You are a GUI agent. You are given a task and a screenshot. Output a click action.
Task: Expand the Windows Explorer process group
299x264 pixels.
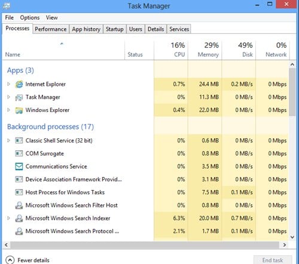coord(8,110)
